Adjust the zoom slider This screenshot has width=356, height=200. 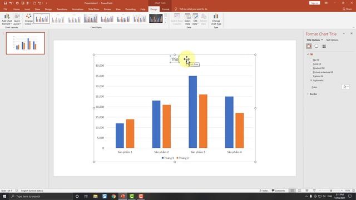click(331, 191)
